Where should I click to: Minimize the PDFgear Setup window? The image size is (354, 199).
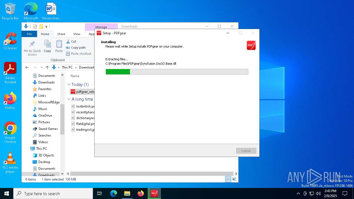pyautogui.click(x=228, y=33)
